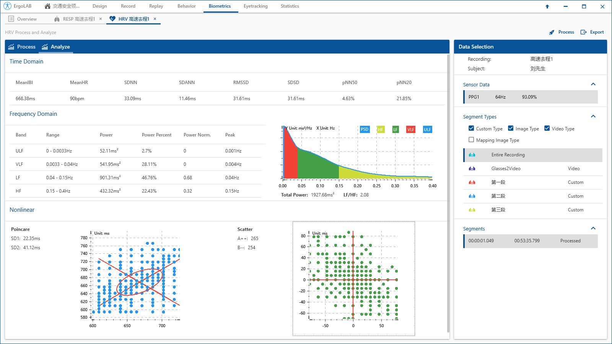
Task: Click the Export arrow icon
Action: 583,32
